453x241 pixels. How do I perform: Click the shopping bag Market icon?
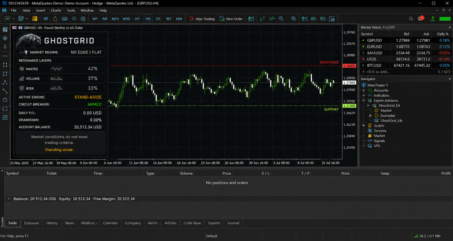[x=55, y=19]
